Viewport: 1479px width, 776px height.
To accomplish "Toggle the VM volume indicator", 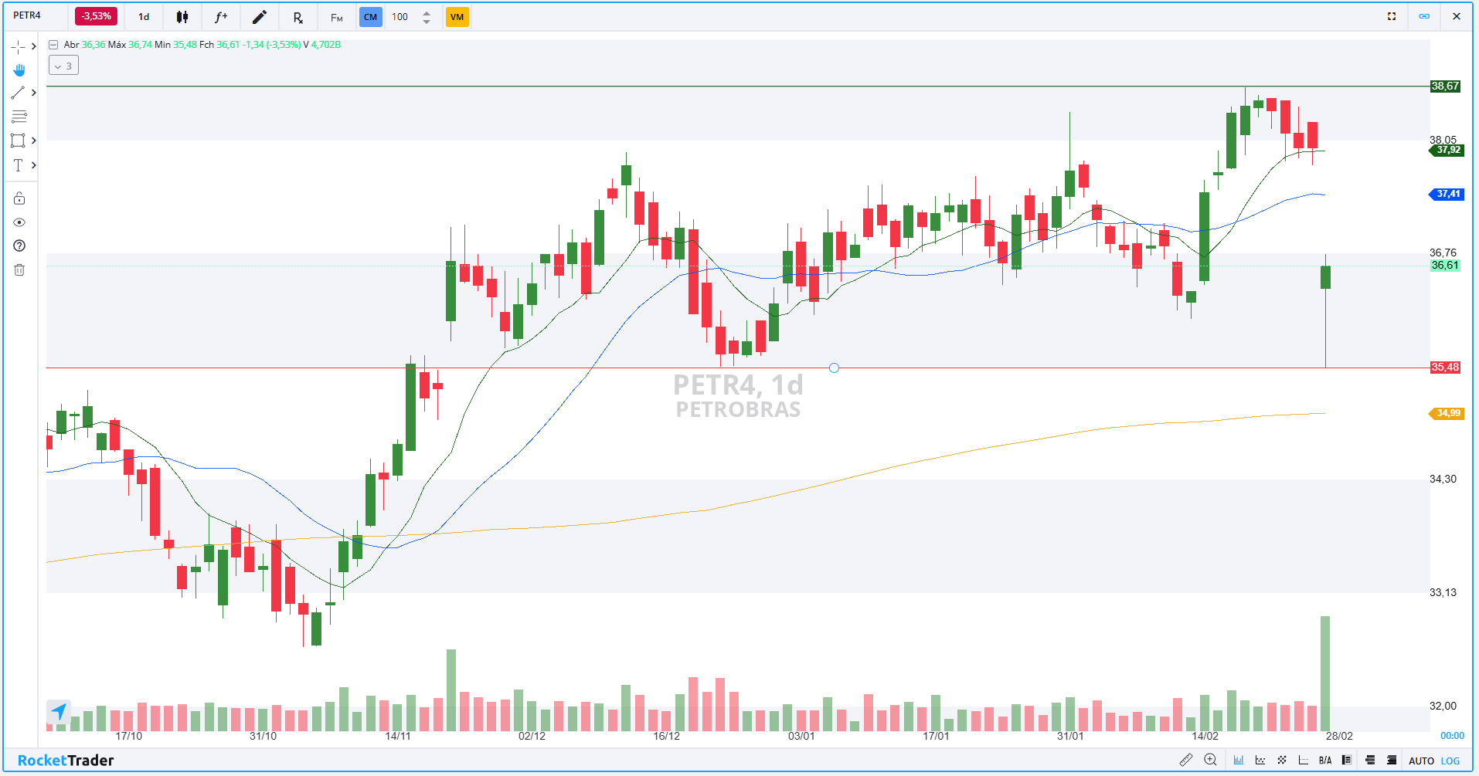I will (x=457, y=16).
